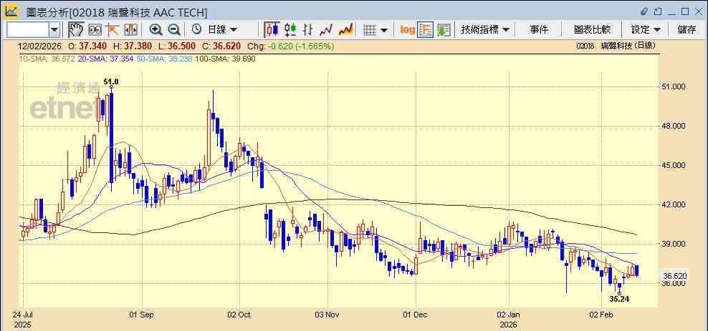Click the date 12/02/2026 in header
Screen dimensions: 708x331
[x=39, y=46]
